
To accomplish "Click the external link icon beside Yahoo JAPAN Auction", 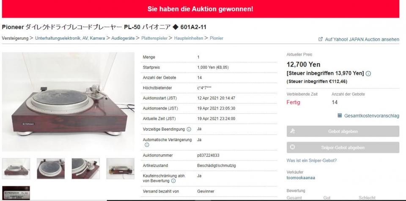I will [320, 39].
